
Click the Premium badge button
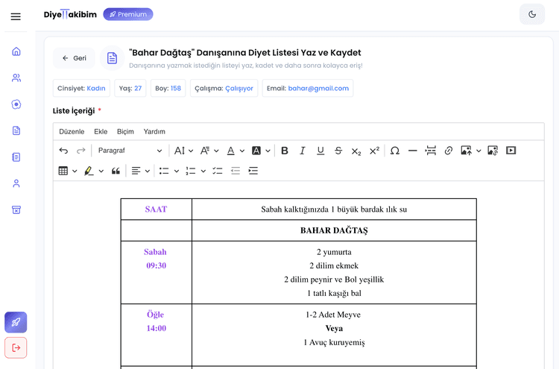coord(127,14)
